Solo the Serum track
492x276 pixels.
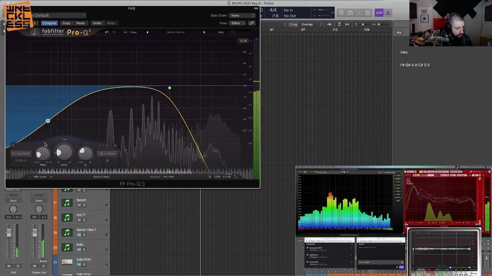point(84,205)
